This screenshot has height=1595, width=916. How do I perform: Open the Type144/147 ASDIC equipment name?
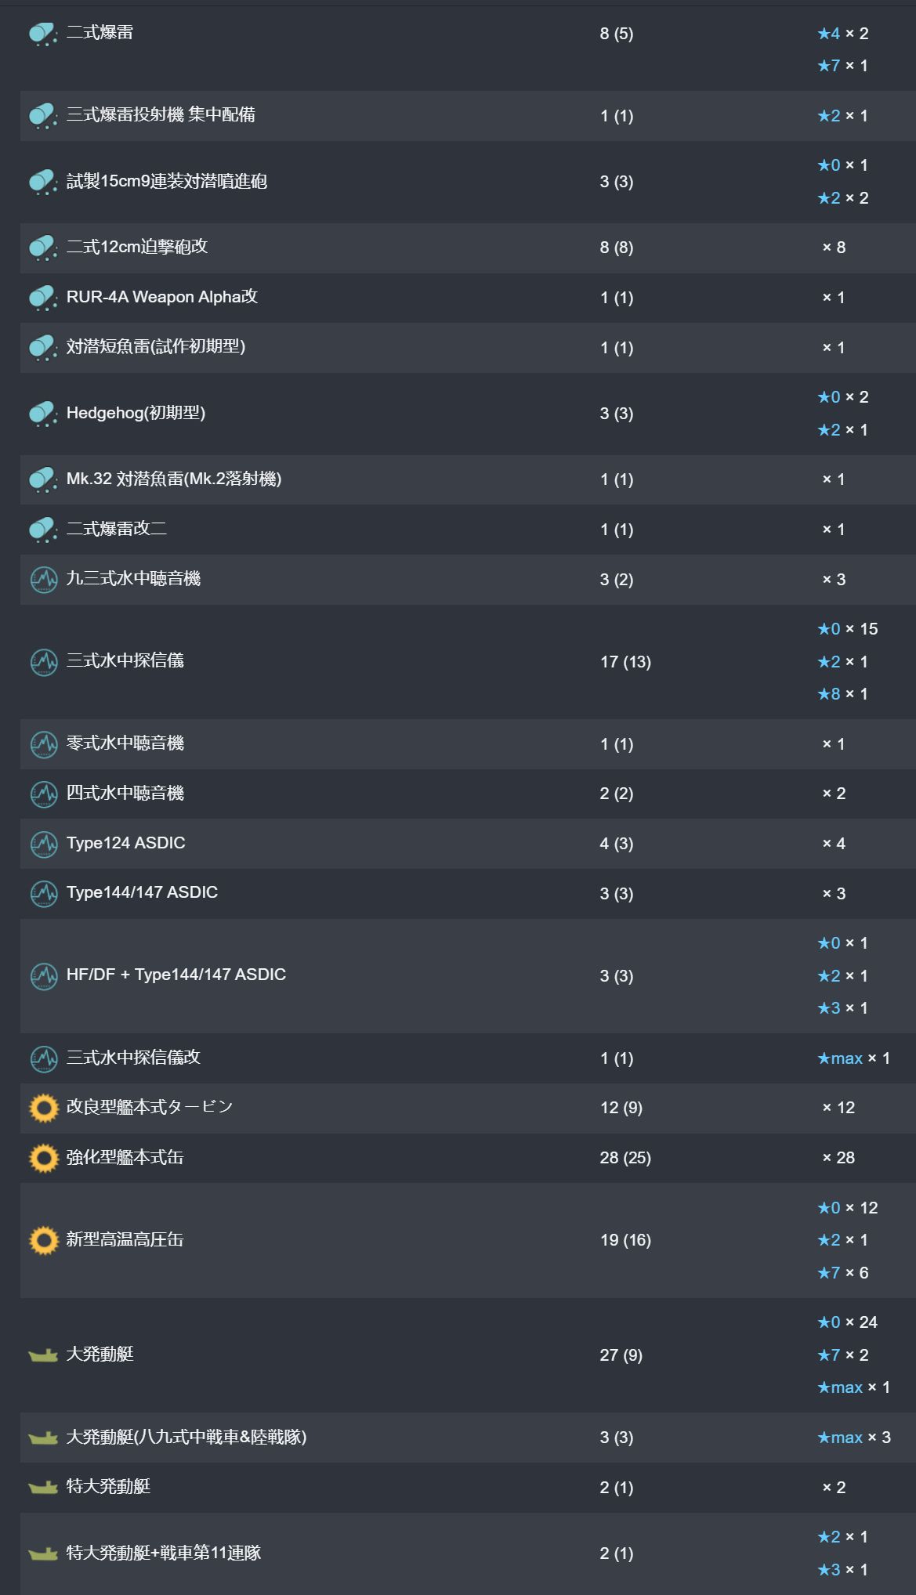click(142, 892)
